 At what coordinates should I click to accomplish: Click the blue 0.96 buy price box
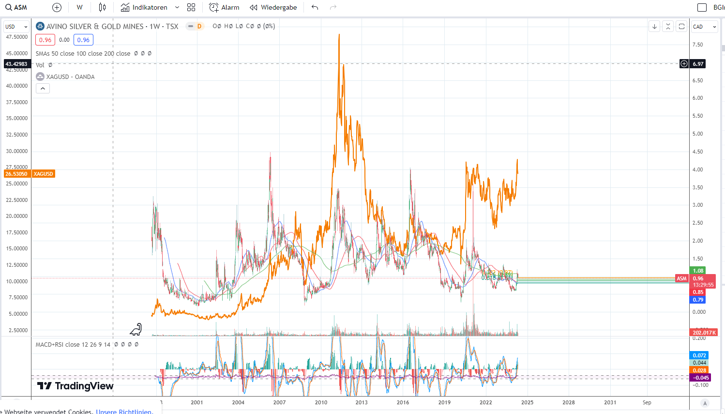coord(83,40)
